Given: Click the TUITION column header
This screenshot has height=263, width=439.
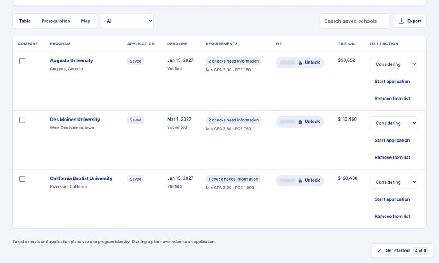Looking at the screenshot, I should tap(346, 44).
